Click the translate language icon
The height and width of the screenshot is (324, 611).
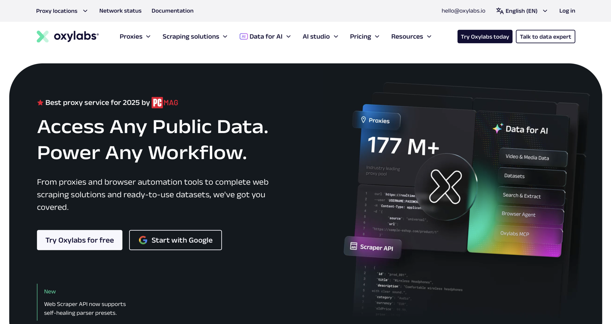(x=500, y=11)
